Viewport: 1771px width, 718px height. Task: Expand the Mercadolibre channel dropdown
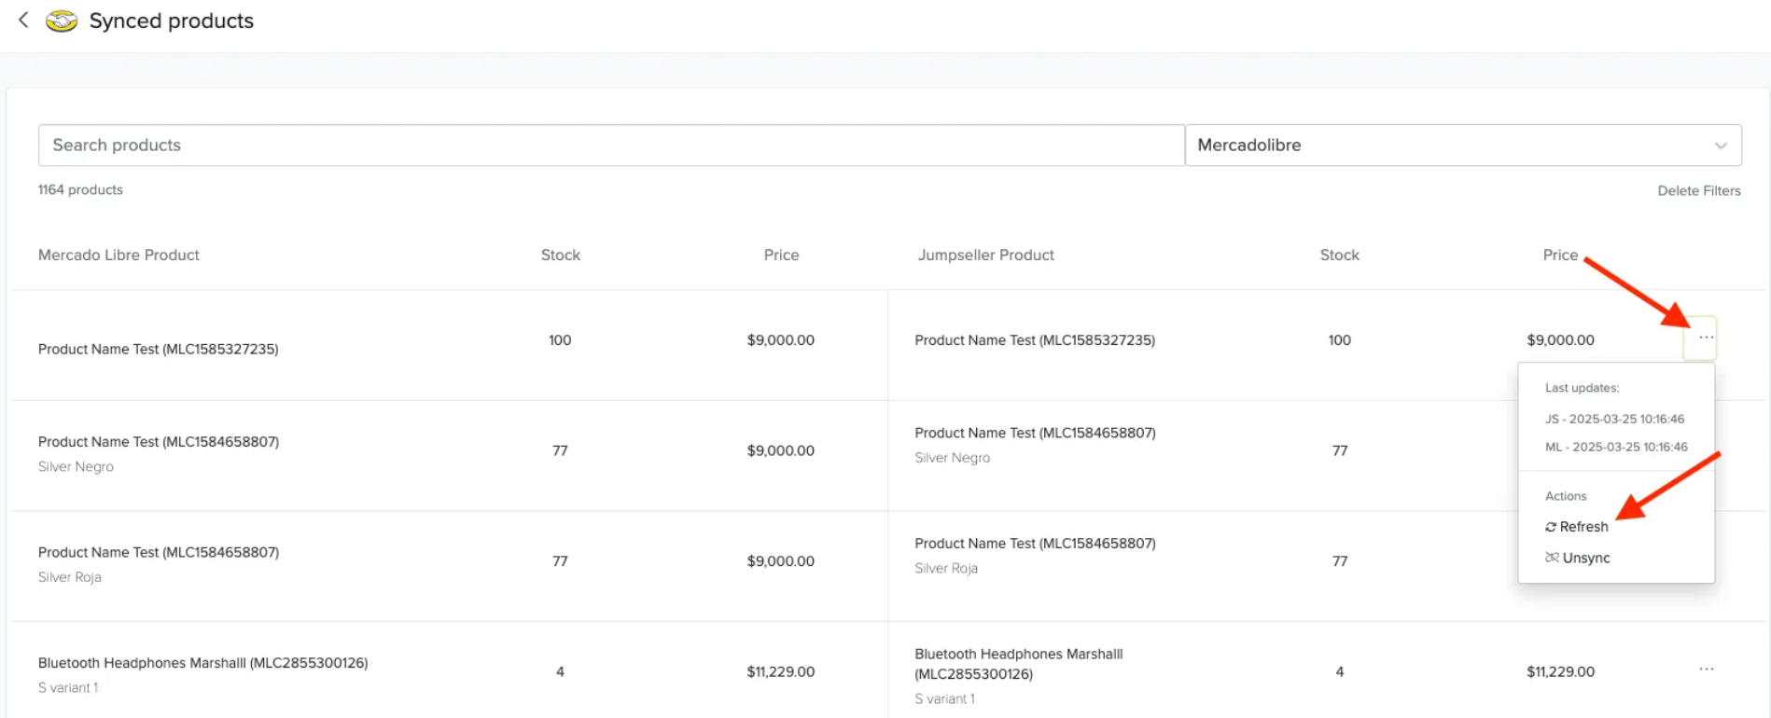[x=1462, y=145]
